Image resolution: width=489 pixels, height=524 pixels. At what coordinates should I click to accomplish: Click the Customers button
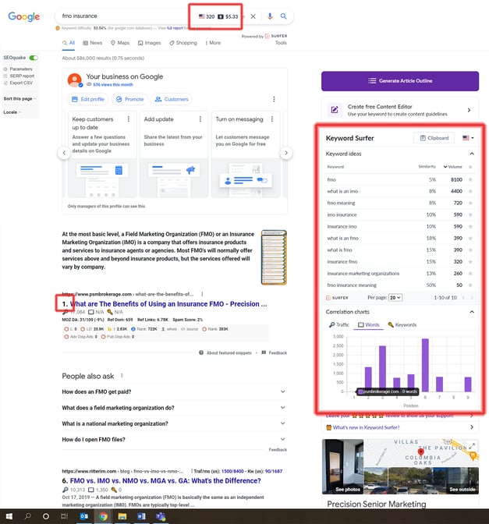point(172,99)
